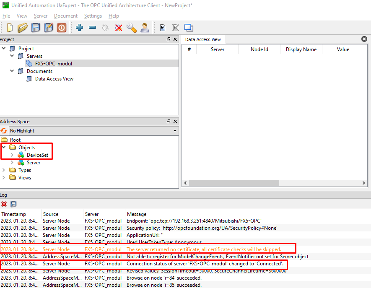
Task: Clear the log with the red X icon
Action: click(4, 204)
